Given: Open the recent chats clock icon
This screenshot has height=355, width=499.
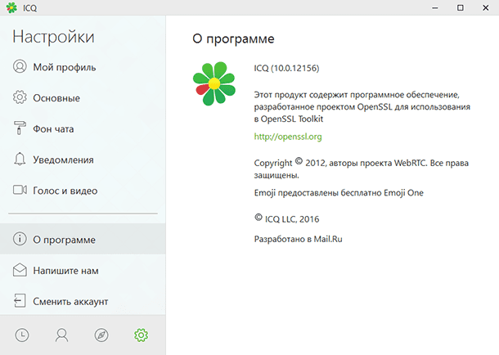Looking at the screenshot, I should [22, 335].
